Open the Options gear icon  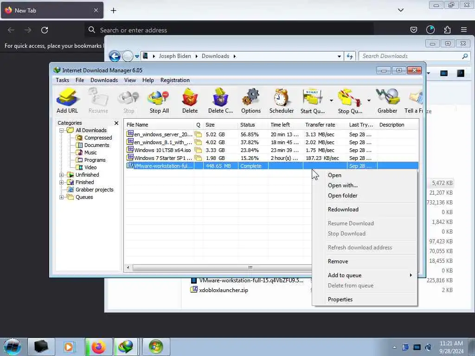coord(251,101)
